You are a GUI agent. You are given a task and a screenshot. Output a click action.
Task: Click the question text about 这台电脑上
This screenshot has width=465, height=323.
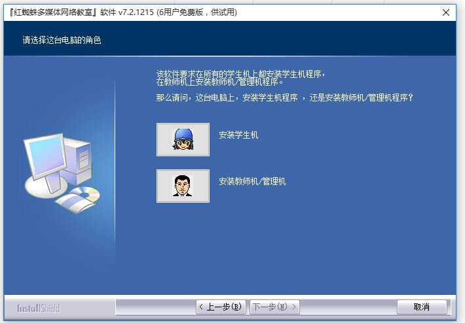[x=284, y=97]
